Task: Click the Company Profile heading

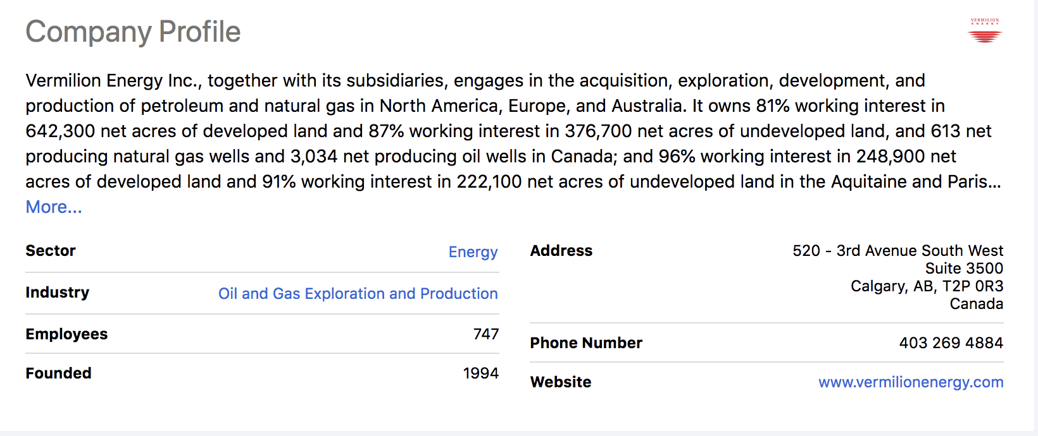Action: [133, 32]
